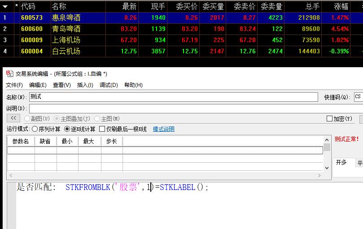Click the 参数名 column header

tap(21, 141)
